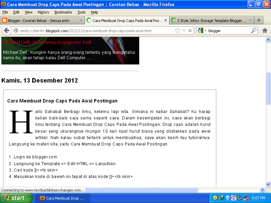Click the date heading Kamis, 13 Desember 2012
This screenshot has width=271, height=203.
pyautogui.click(x=40, y=81)
